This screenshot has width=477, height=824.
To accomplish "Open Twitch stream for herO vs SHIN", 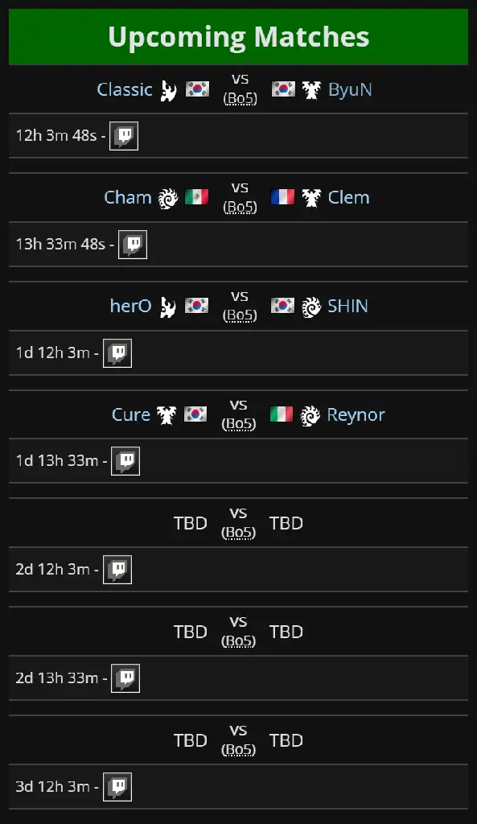I will pyautogui.click(x=117, y=352).
